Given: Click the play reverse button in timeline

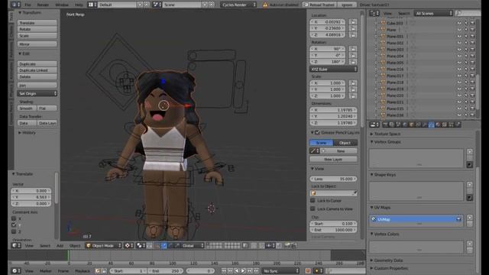Looking at the screenshot, I should coord(237,271).
